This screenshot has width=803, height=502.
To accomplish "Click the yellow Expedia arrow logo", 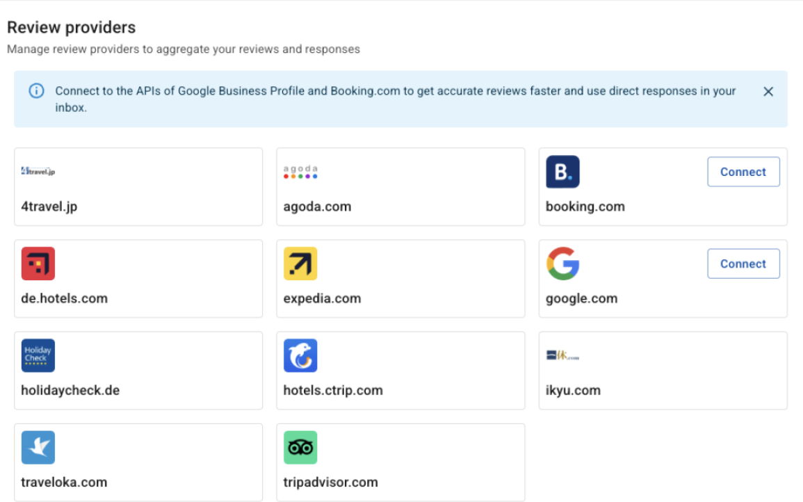I will pos(300,264).
